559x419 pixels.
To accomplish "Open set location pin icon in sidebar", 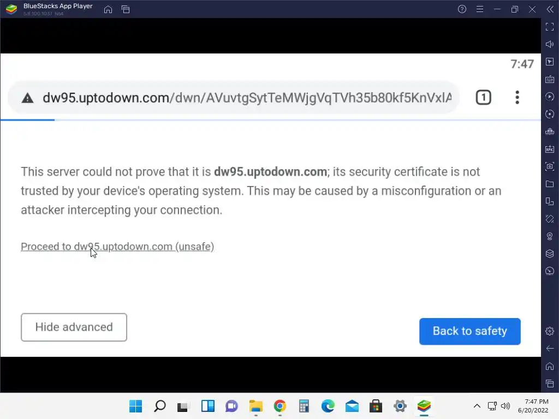I will [550, 236].
